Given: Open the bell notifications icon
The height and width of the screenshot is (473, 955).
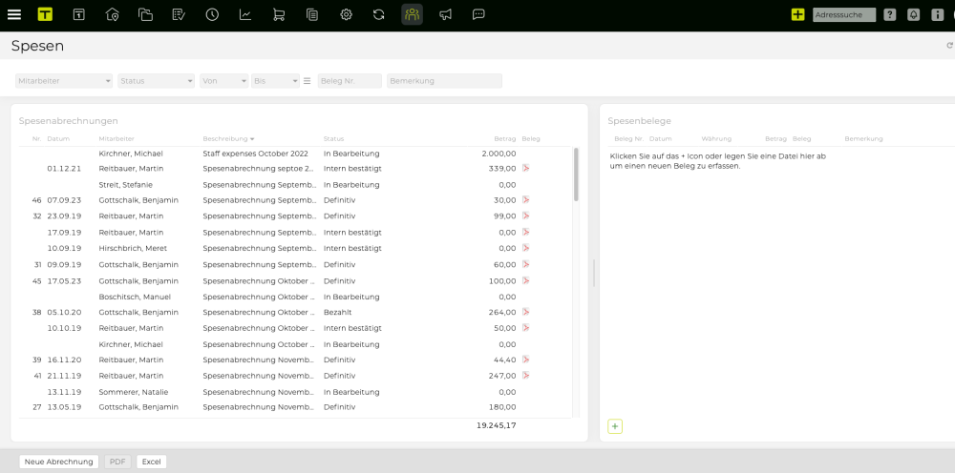Looking at the screenshot, I should click(914, 14).
